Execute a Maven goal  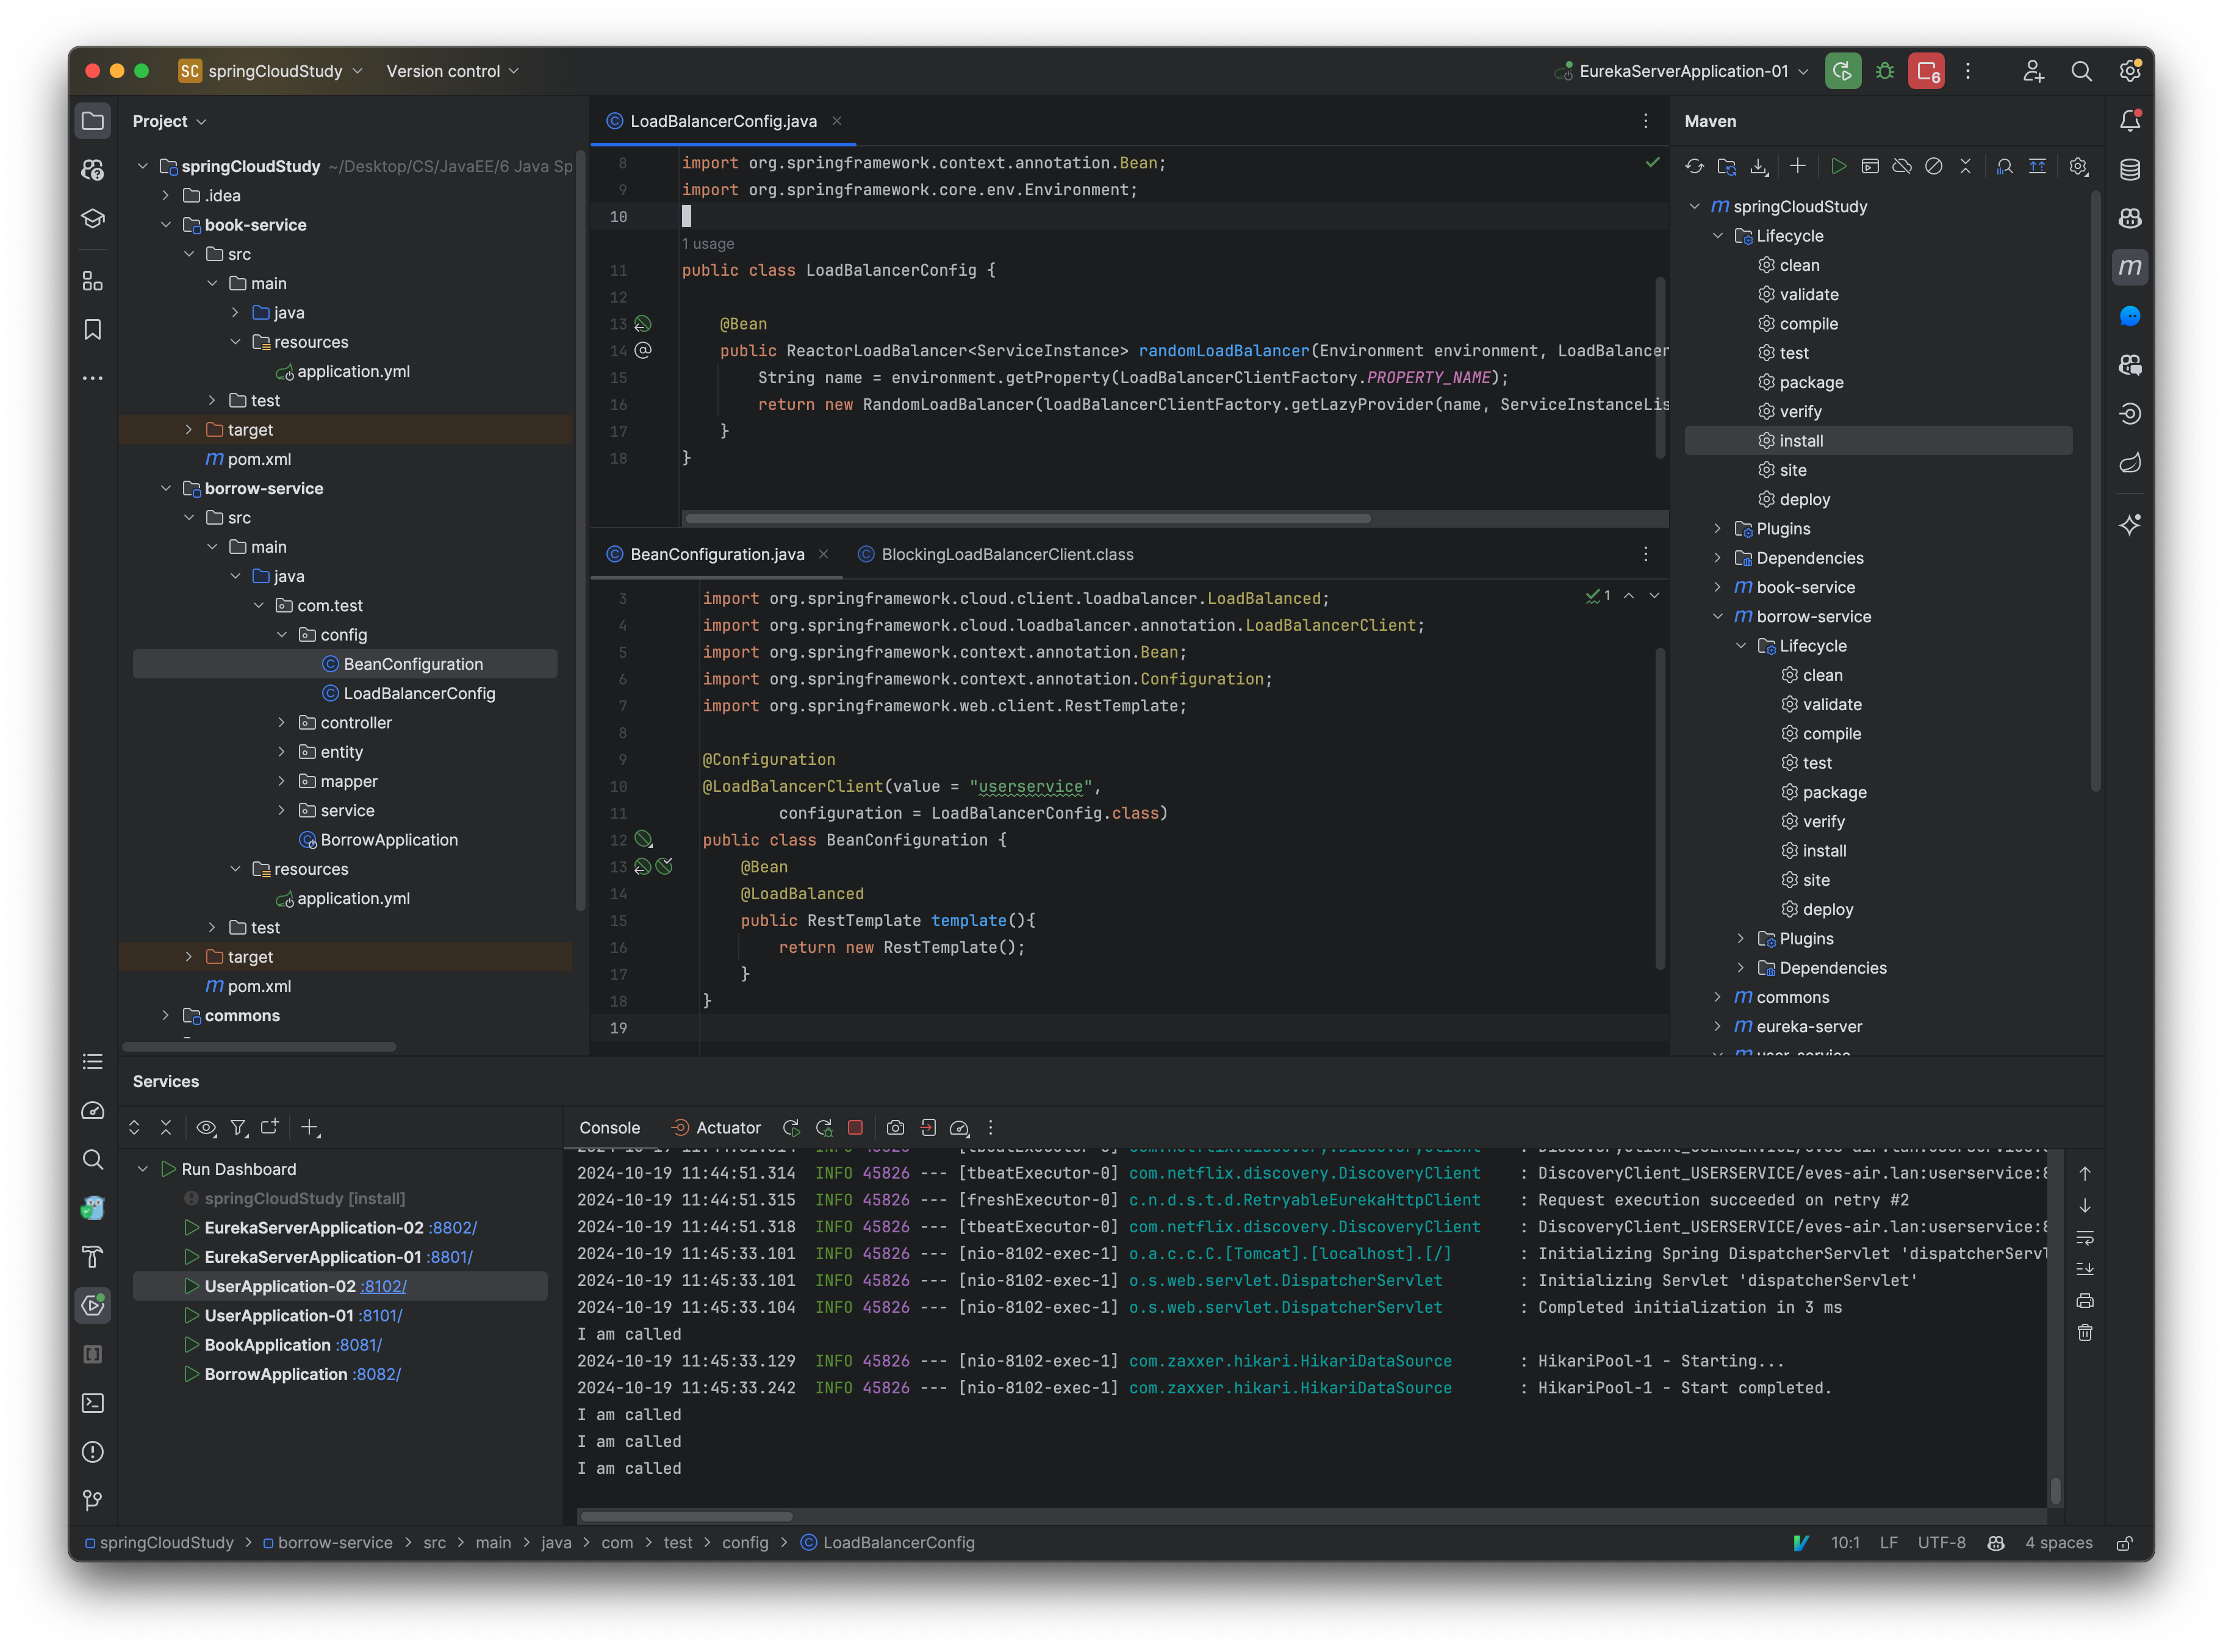tap(1870, 166)
